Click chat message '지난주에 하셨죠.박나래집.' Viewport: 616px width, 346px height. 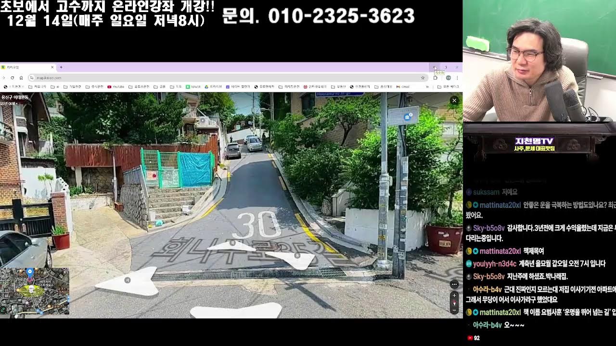[537, 276]
